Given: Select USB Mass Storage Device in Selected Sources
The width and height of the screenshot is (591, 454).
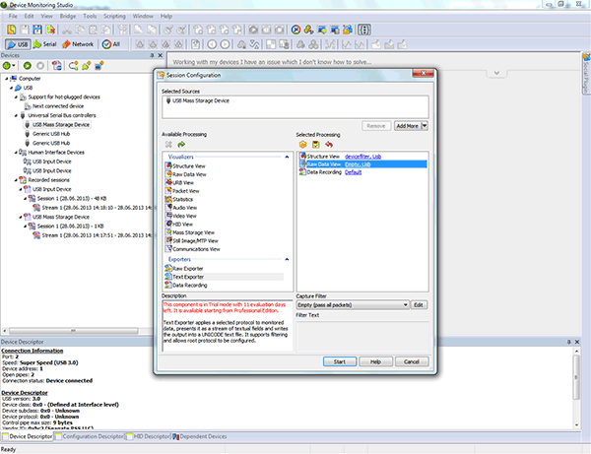Looking at the screenshot, I should click(198, 100).
